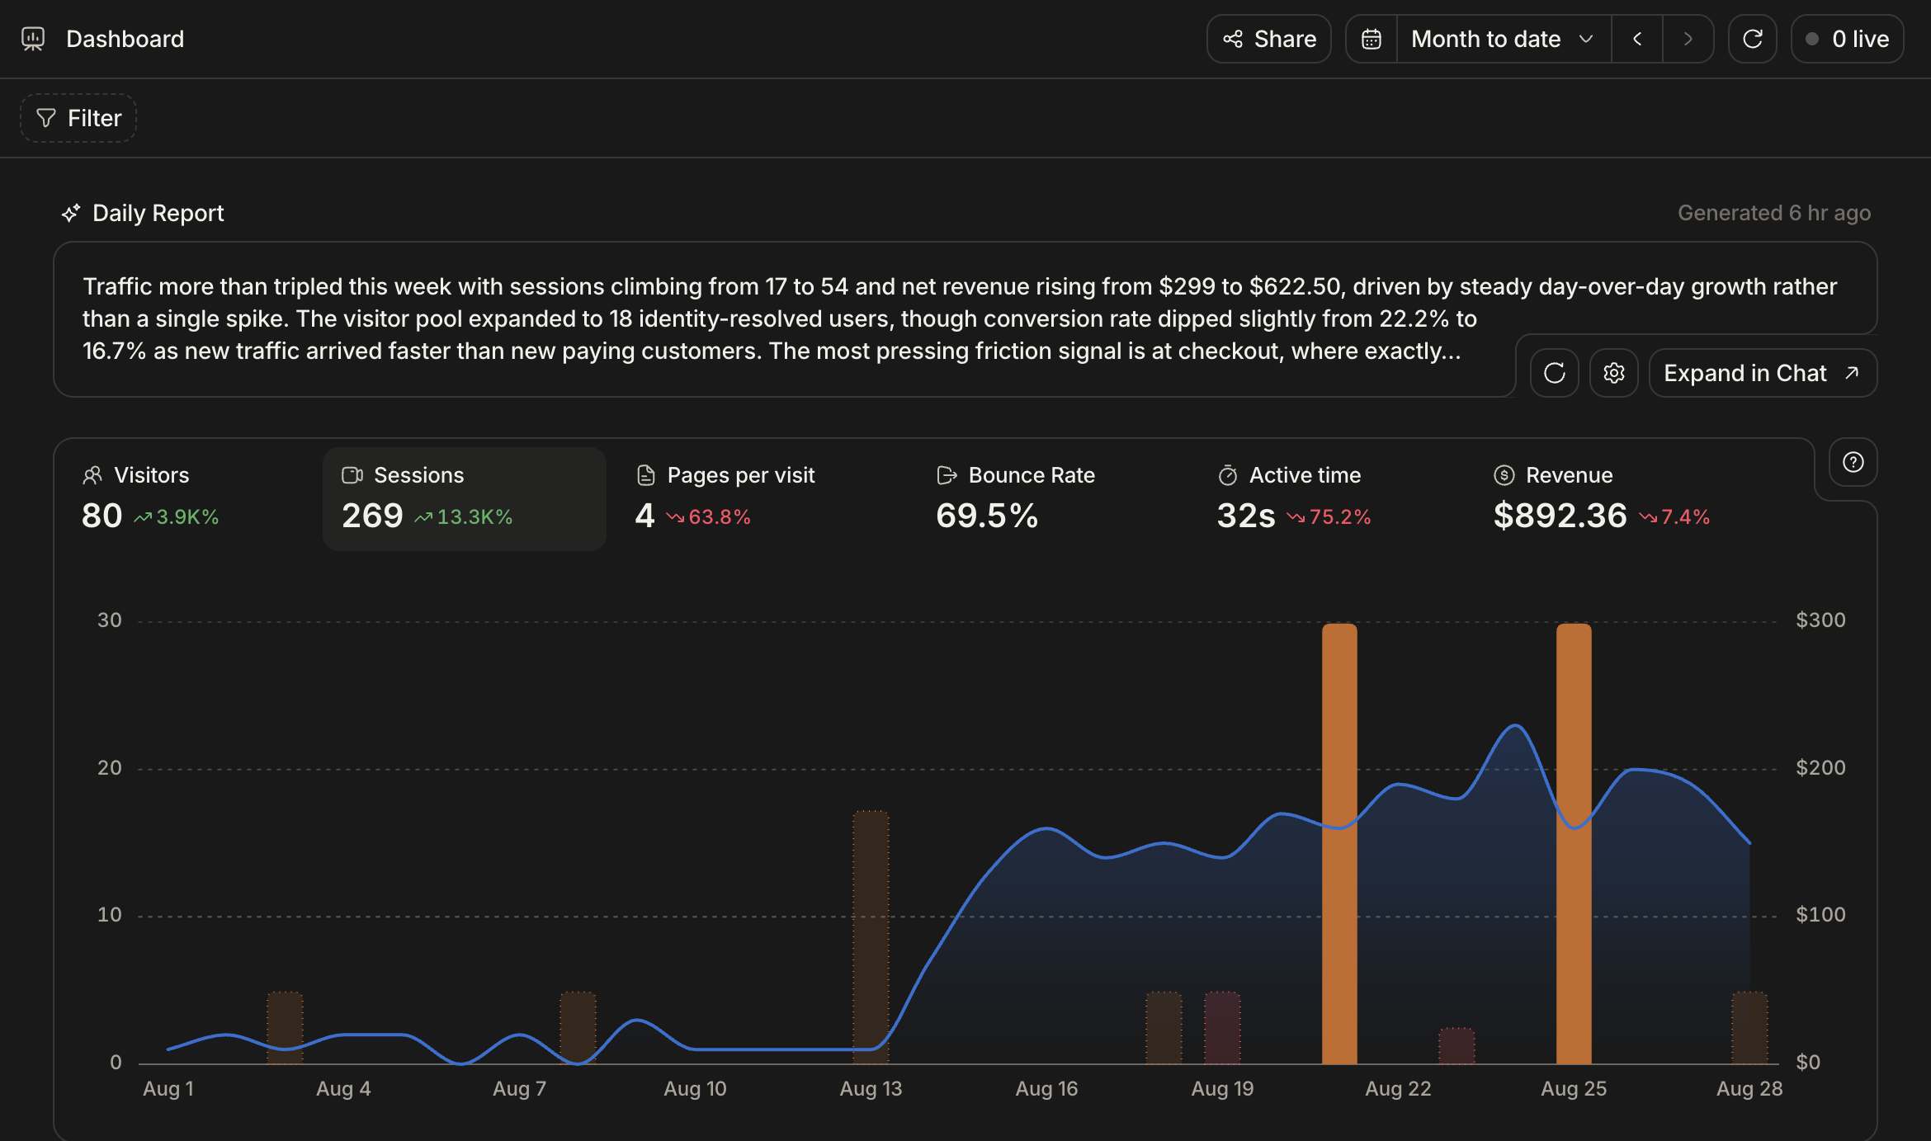The width and height of the screenshot is (1931, 1141).
Task: Regenerate the Daily Report
Action: point(1555,373)
